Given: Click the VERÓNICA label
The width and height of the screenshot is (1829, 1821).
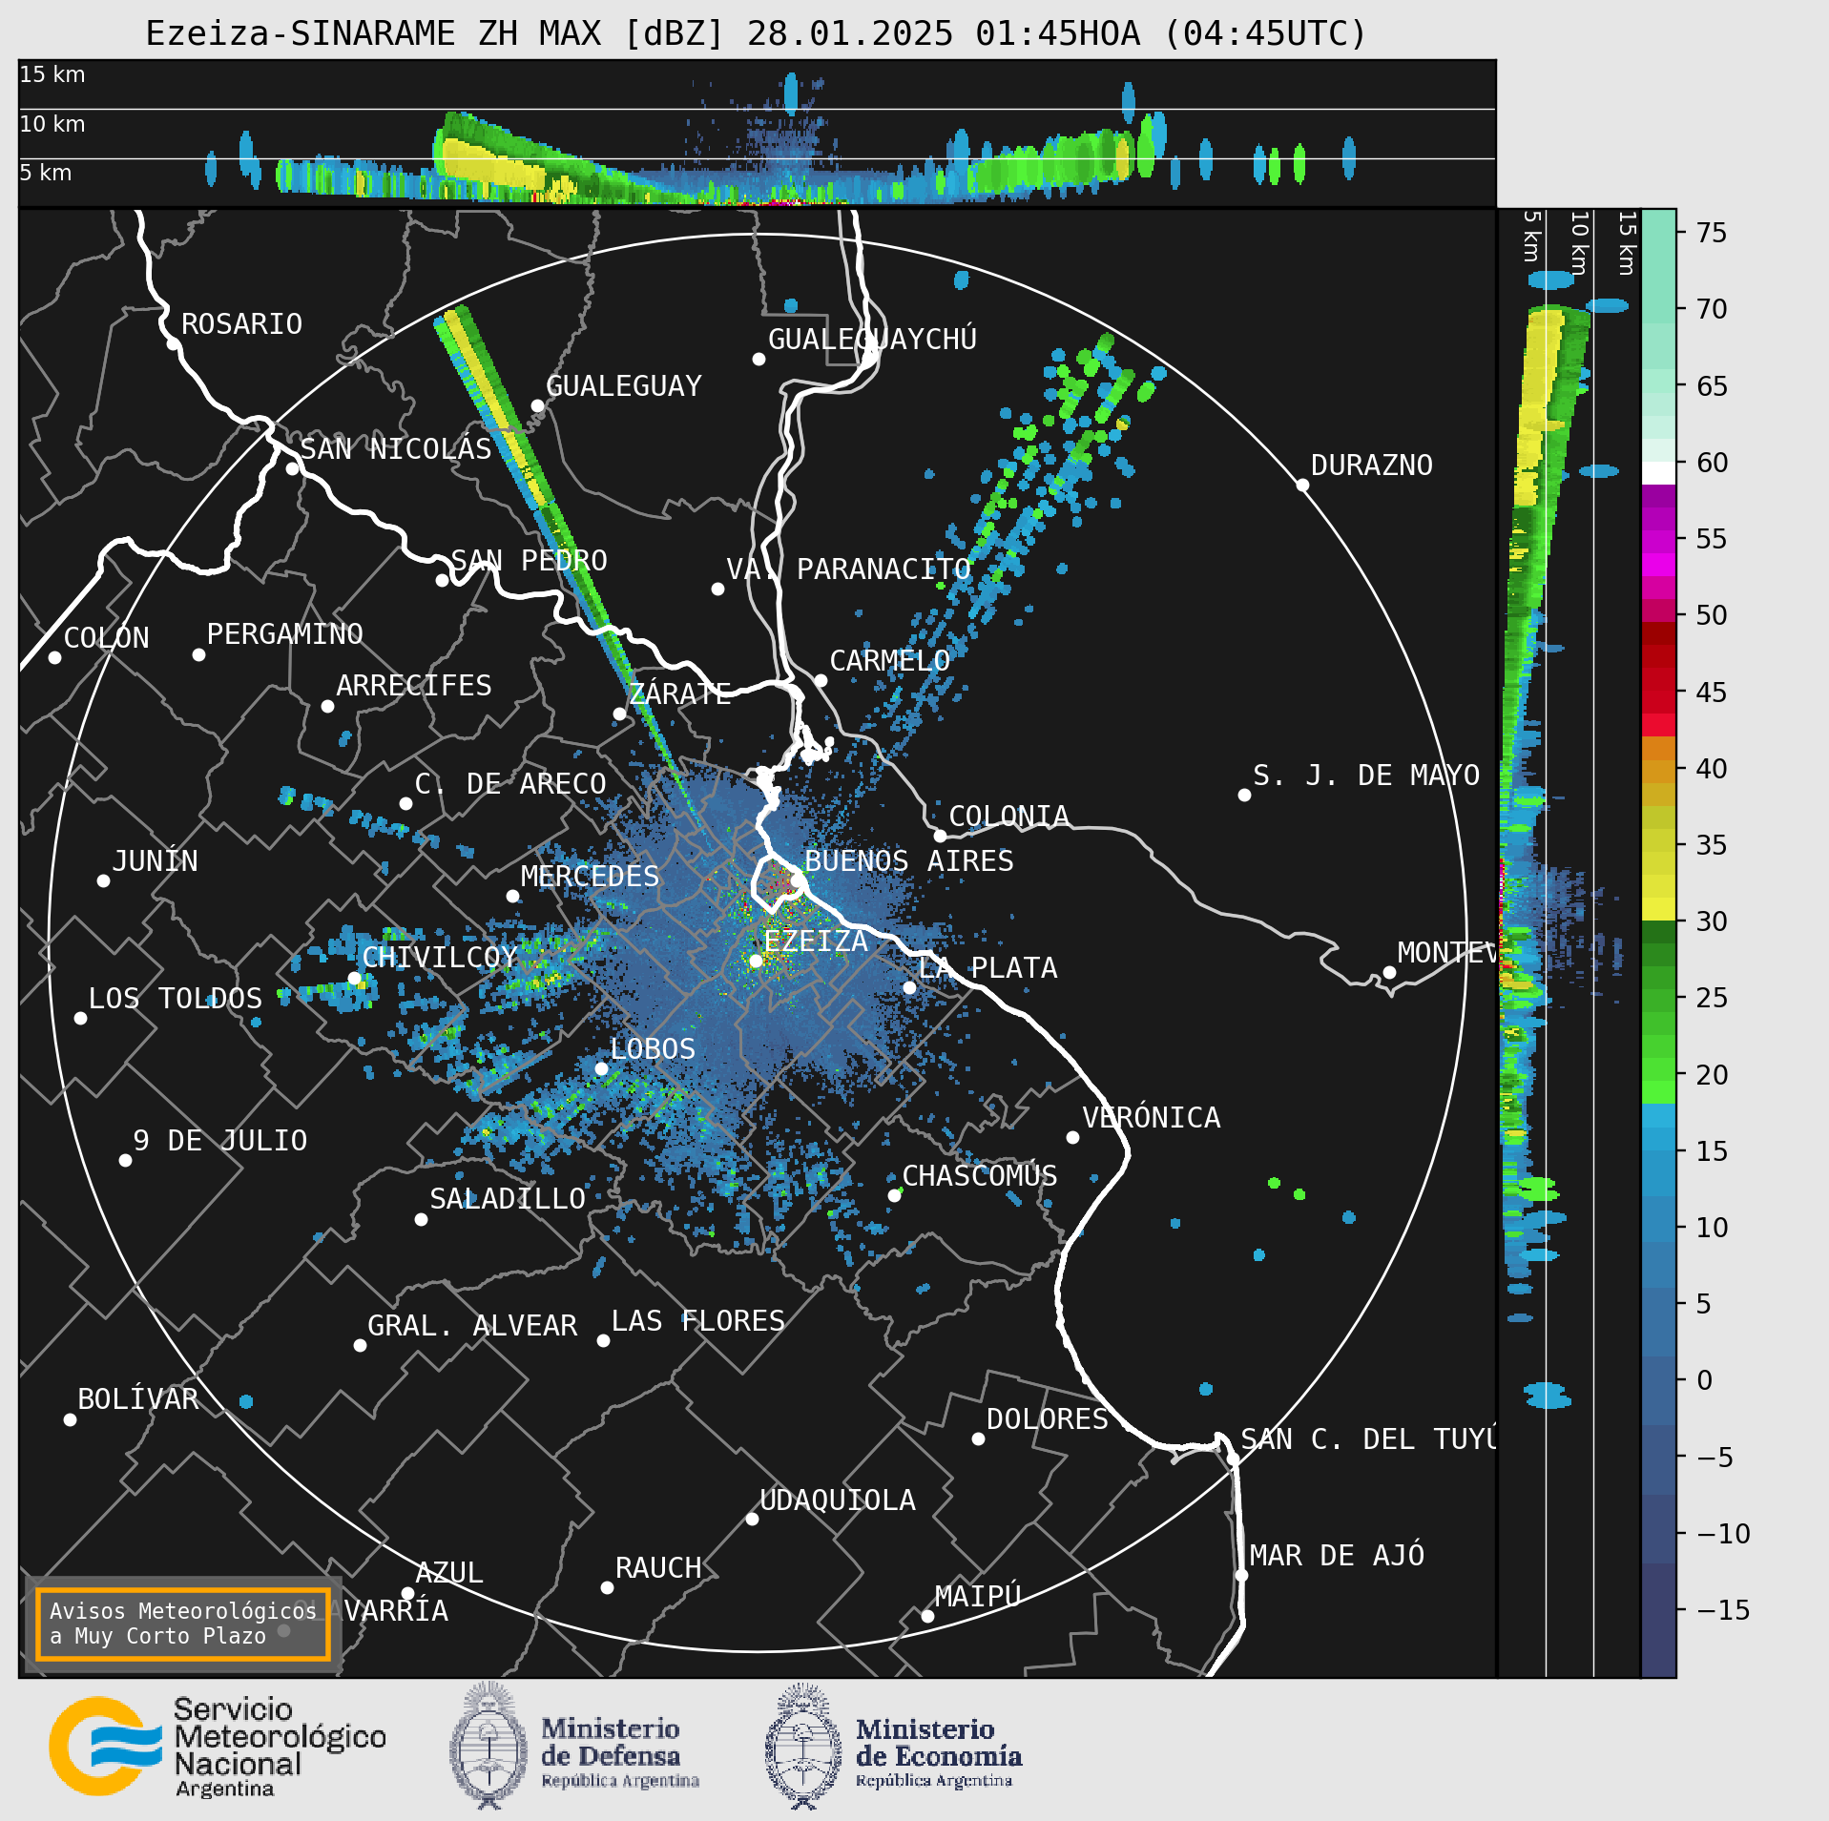Looking at the screenshot, I should coord(1151,1117).
